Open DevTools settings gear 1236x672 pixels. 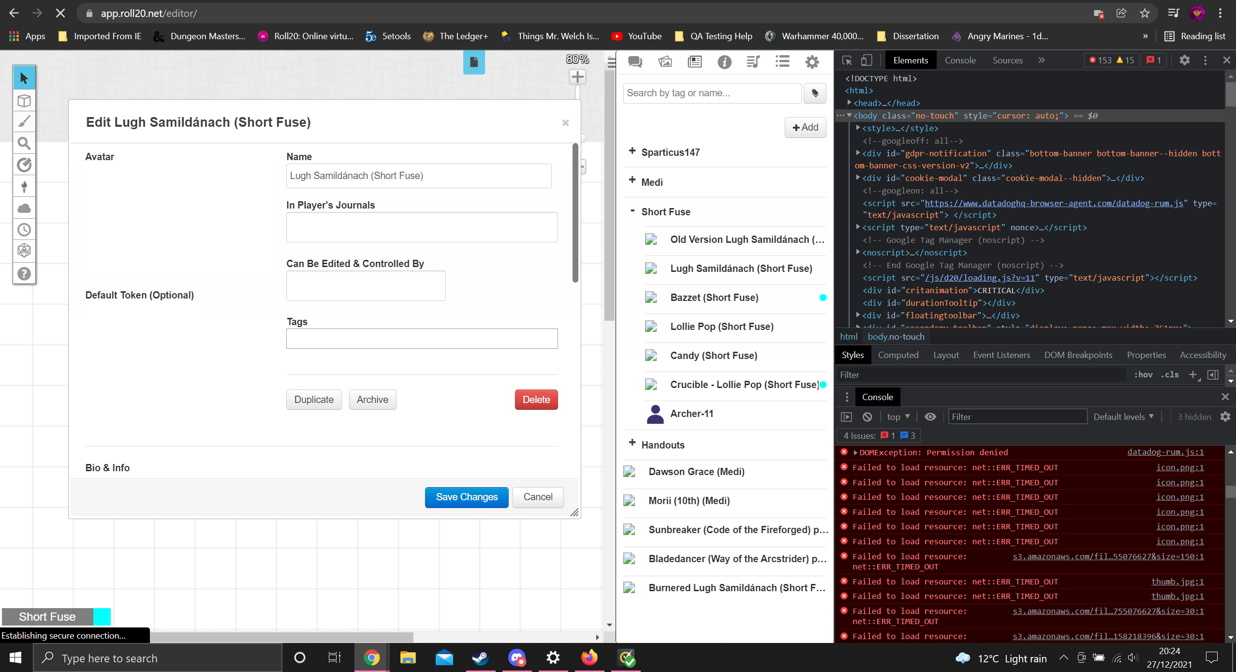coord(1184,60)
